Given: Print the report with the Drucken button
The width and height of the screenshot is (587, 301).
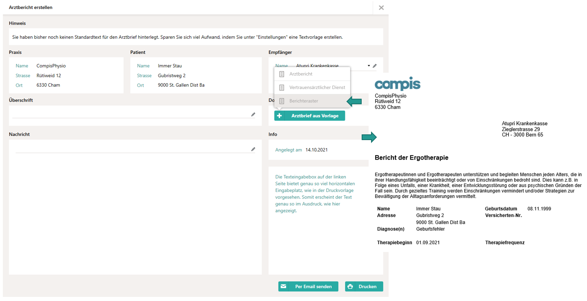Looking at the screenshot, I should click(x=364, y=287).
